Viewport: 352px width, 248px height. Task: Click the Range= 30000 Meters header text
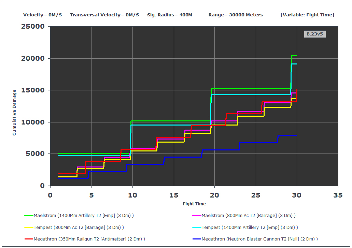tap(236, 15)
